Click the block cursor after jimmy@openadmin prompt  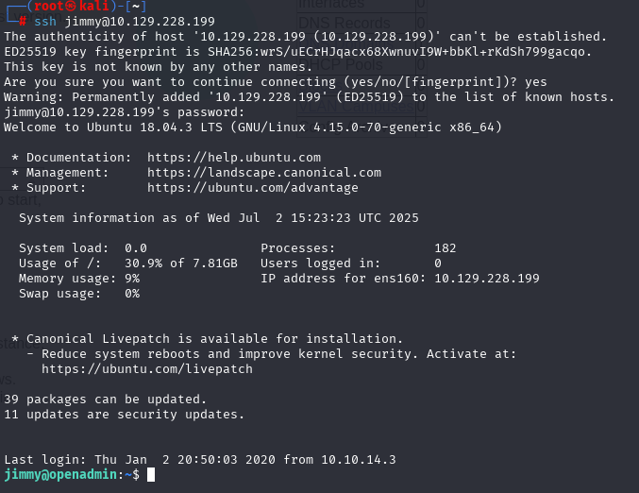151,475
